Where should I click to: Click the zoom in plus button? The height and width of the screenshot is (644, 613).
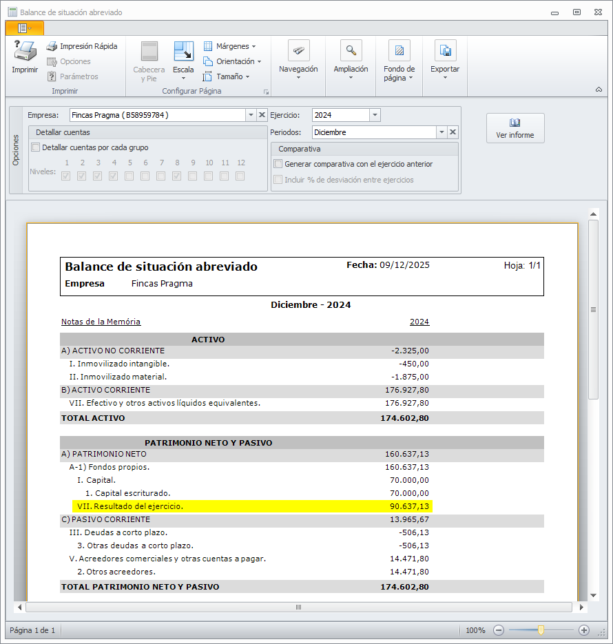tap(584, 630)
